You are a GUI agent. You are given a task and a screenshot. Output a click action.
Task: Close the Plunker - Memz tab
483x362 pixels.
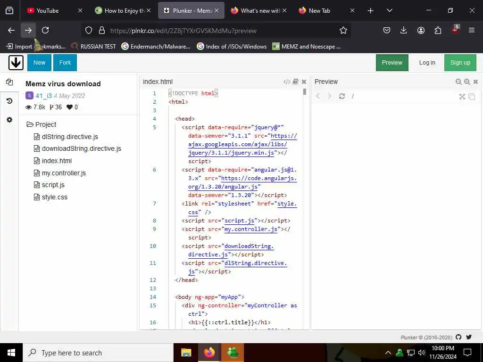point(217,10)
